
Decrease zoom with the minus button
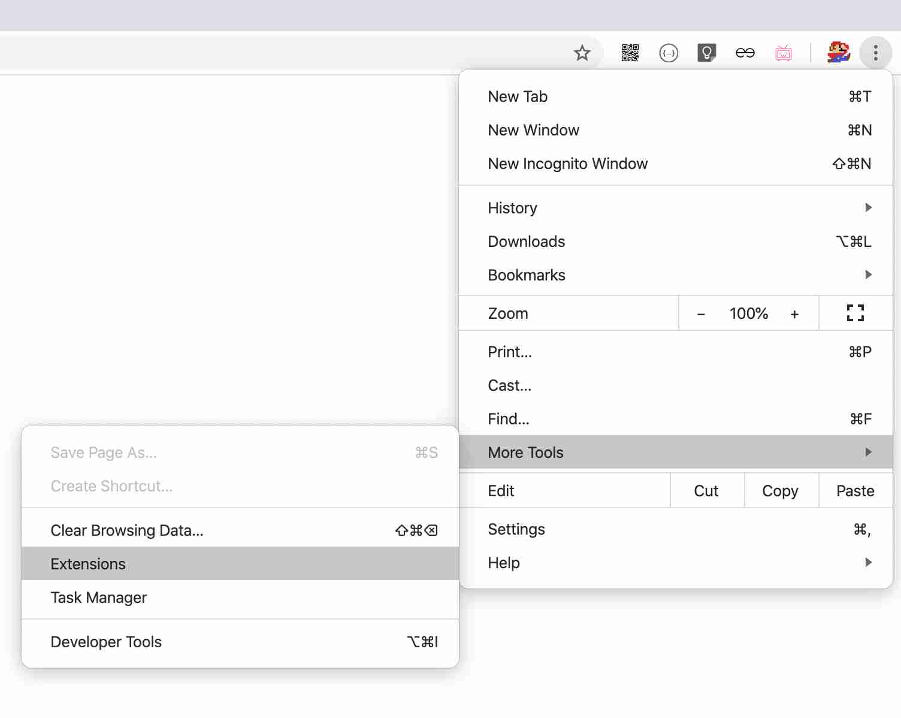pyautogui.click(x=701, y=313)
